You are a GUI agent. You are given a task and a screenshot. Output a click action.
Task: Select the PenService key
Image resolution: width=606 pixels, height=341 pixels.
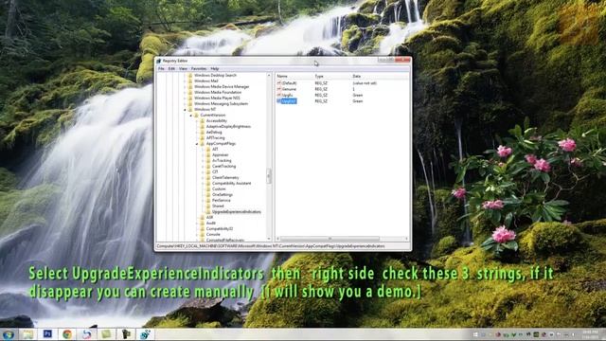point(221,200)
